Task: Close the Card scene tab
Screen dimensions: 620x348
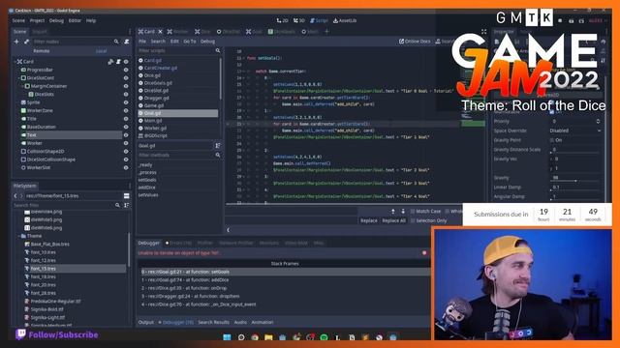Action: coord(160,32)
